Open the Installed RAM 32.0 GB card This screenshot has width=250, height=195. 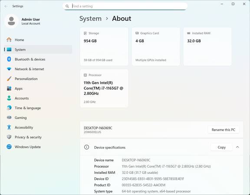207,46
